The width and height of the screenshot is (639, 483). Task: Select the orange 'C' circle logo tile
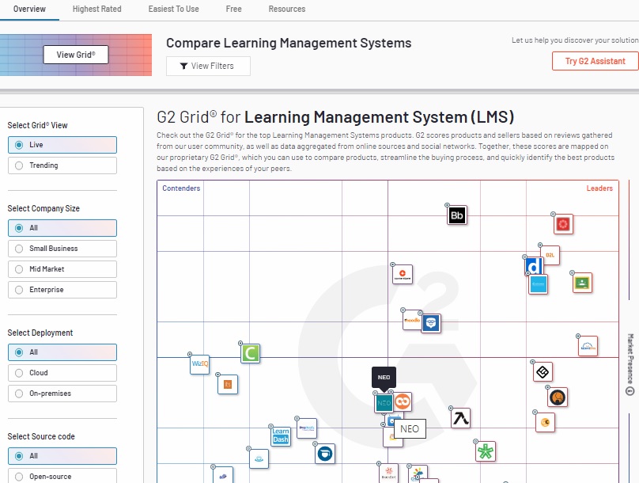point(545,422)
